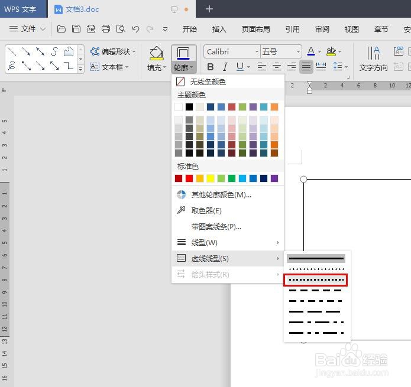411x387 pixels.
Task: Choose the square dot dash style
Action: pyautogui.click(x=316, y=280)
